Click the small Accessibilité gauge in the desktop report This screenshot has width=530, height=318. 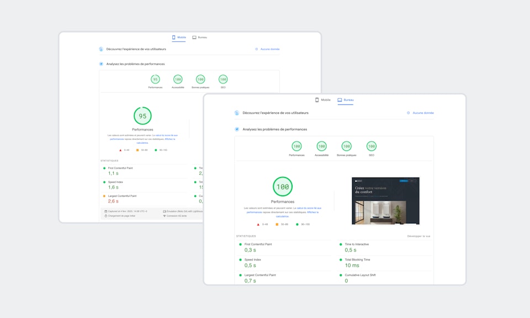pyautogui.click(x=321, y=147)
